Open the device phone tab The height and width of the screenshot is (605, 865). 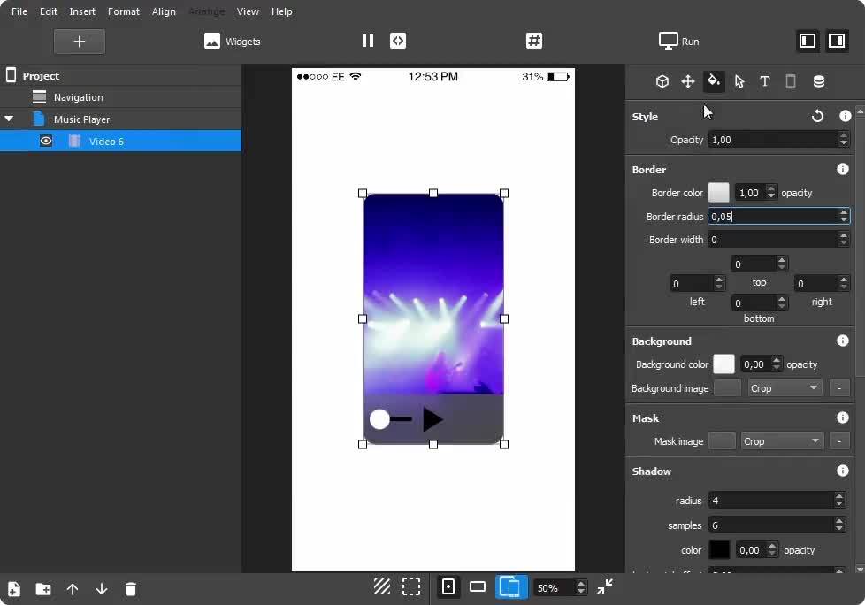tap(791, 81)
